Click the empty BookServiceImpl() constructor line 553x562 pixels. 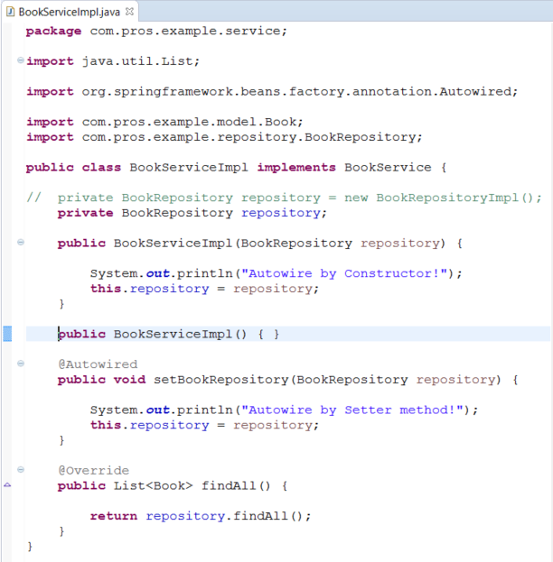tap(168, 335)
